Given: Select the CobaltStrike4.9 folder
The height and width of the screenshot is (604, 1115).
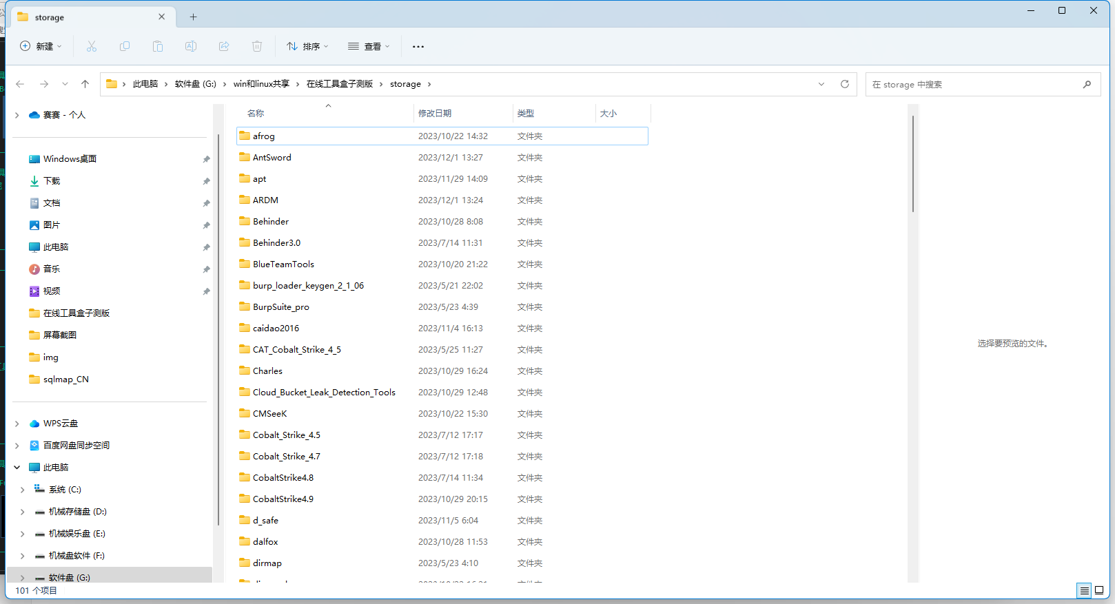Looking at the screenshot, I should [x=442, y=499].
